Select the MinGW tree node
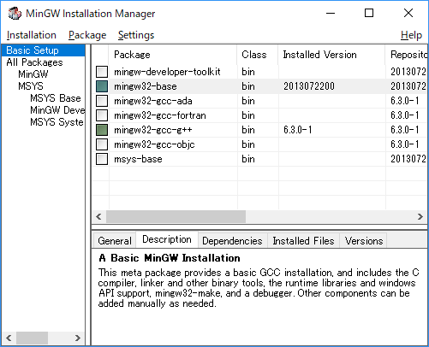 [33, 74]
